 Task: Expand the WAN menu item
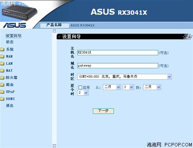pos(9,56)
